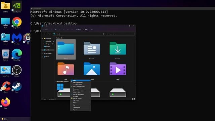This screenshot has width=215, height=121.
Task: Select This PC in the sidebar
Action: pos(48,50)
